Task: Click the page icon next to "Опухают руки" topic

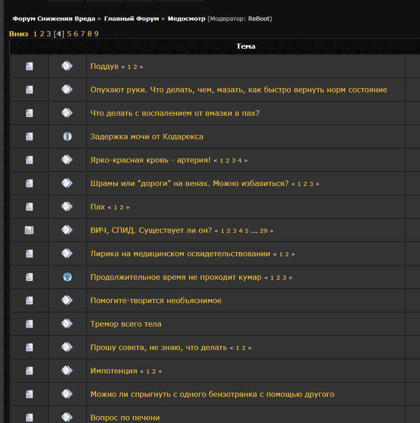Action: [x=29, y=90]
